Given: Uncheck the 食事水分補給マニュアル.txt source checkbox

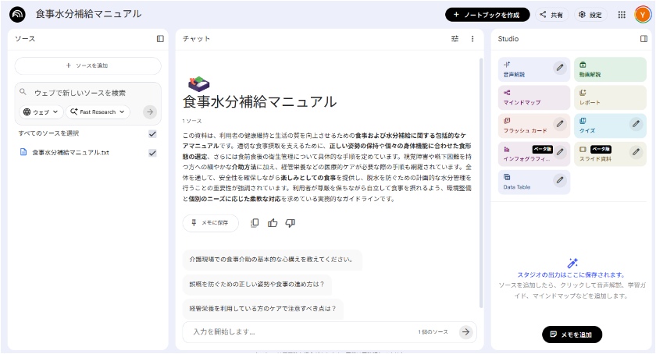Looking at the screenshot, I should (152, 153).
